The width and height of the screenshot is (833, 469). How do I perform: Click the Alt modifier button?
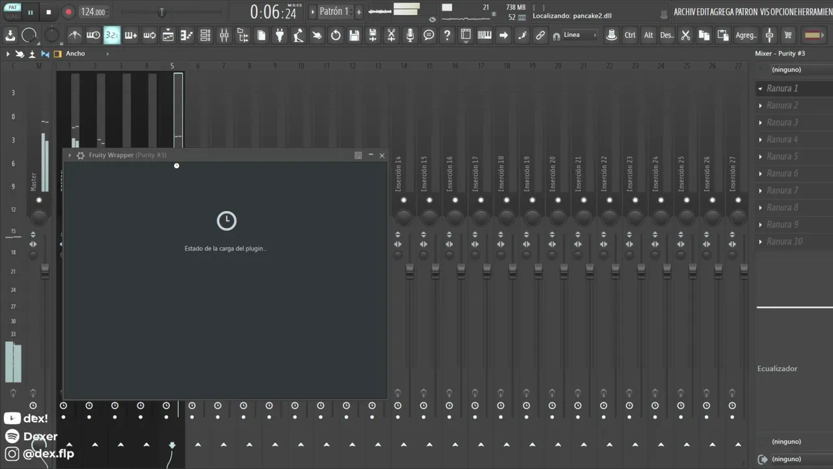[x=648, y=35]
